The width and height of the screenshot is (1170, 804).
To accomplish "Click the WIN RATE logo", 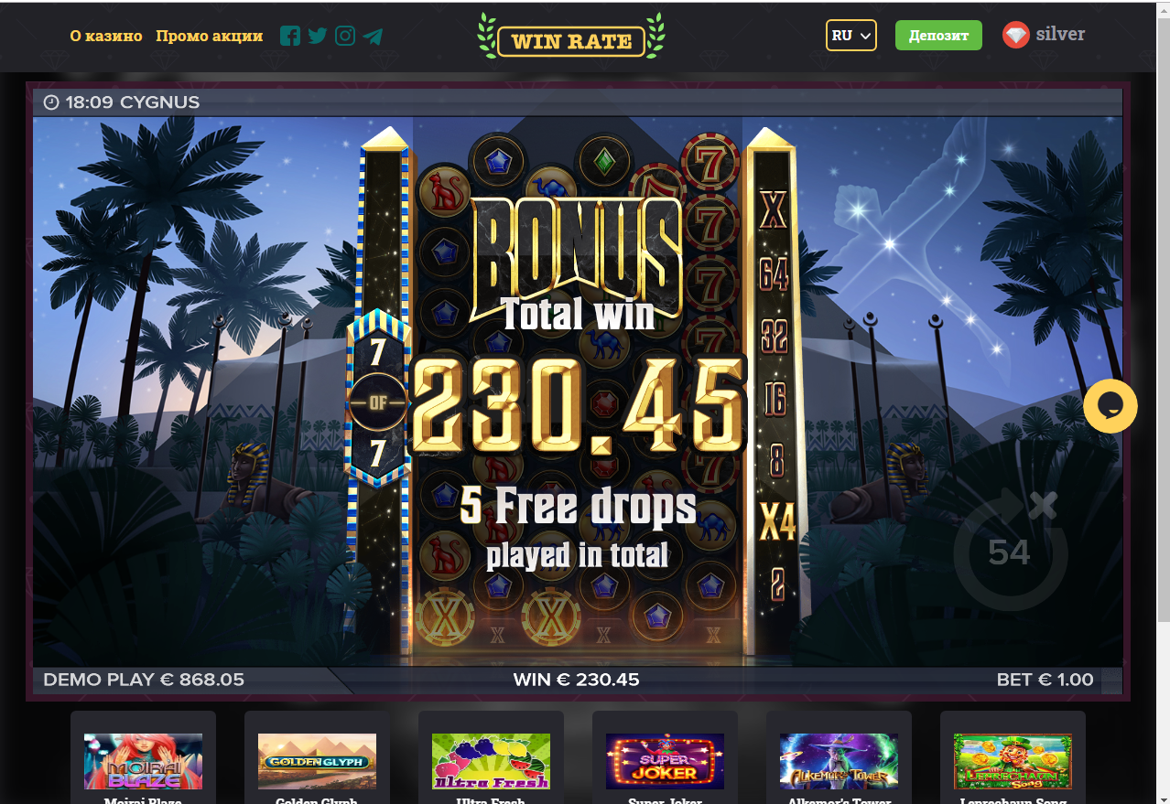I will coord(571,38).
